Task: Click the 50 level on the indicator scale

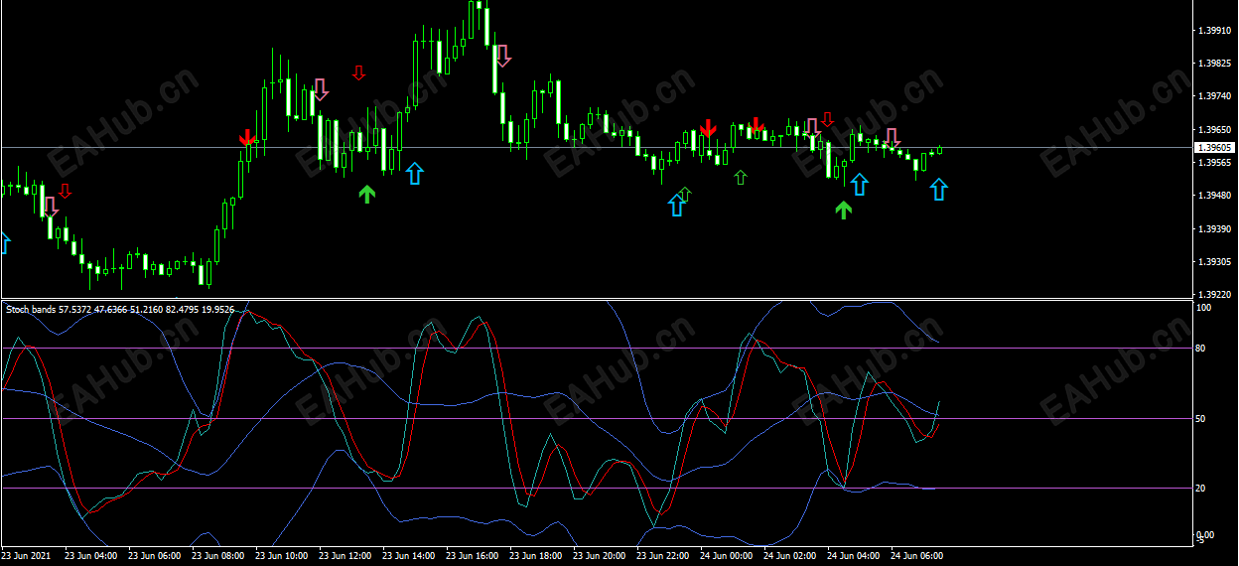Action: click(1200, 419)
